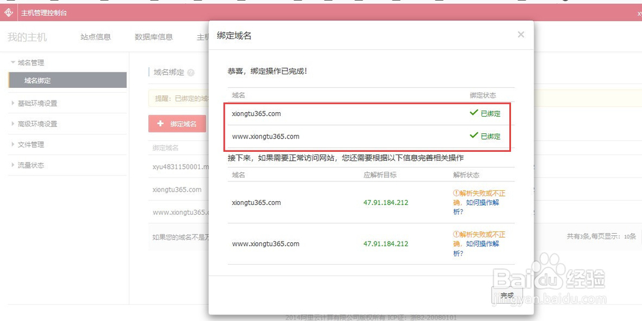The width and height of the screenshot is (642, 321).
Task: Expand 高级环境设置 section
Action: click(35, 124)
